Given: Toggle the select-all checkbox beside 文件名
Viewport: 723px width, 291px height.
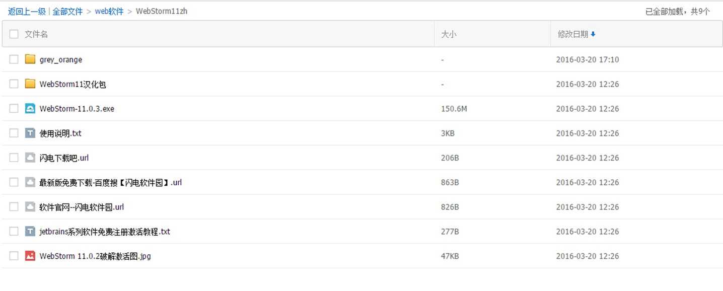Looking at the screenshot, I should 14,34.
